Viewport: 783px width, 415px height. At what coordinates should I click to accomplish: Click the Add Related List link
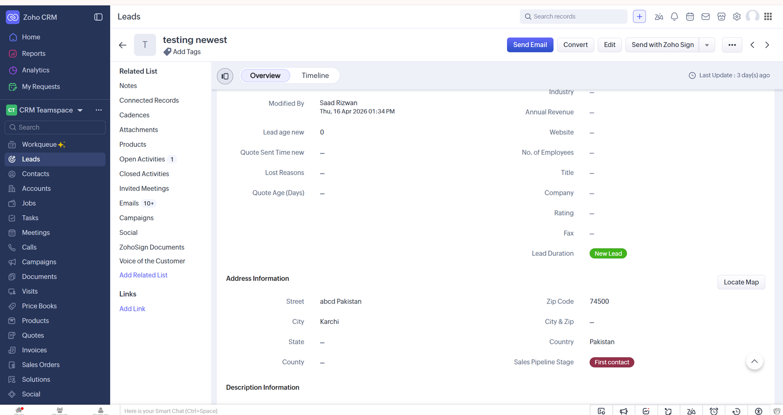click(143, 275)
